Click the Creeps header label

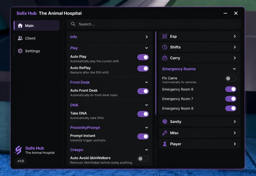tap(76, 150)
